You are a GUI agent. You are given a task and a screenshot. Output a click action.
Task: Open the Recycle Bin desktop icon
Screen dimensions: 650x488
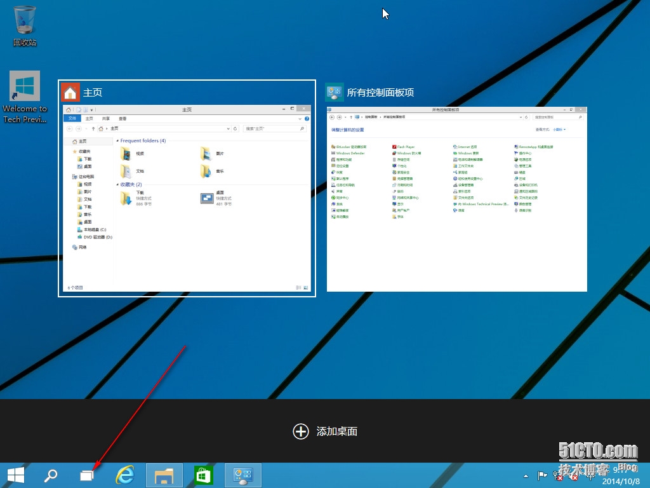(25, 25)
